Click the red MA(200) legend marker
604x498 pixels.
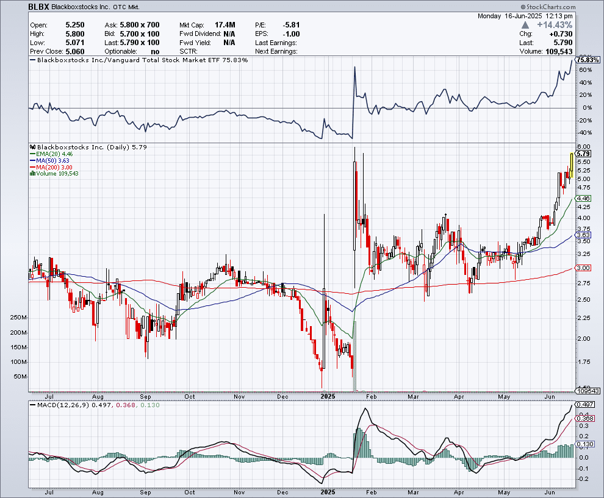31,167
